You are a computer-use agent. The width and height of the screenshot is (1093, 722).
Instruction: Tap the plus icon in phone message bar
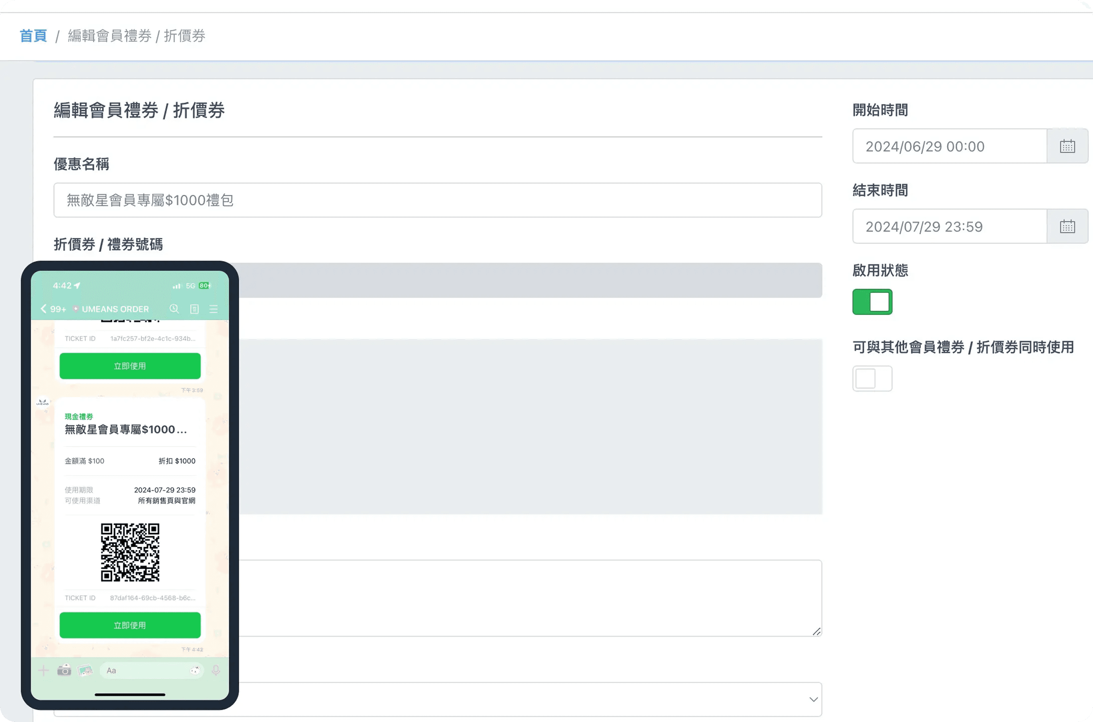coord(43,670)
